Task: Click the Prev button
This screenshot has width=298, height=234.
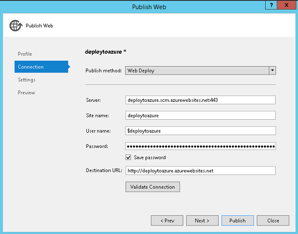Action: coord(167,220)
